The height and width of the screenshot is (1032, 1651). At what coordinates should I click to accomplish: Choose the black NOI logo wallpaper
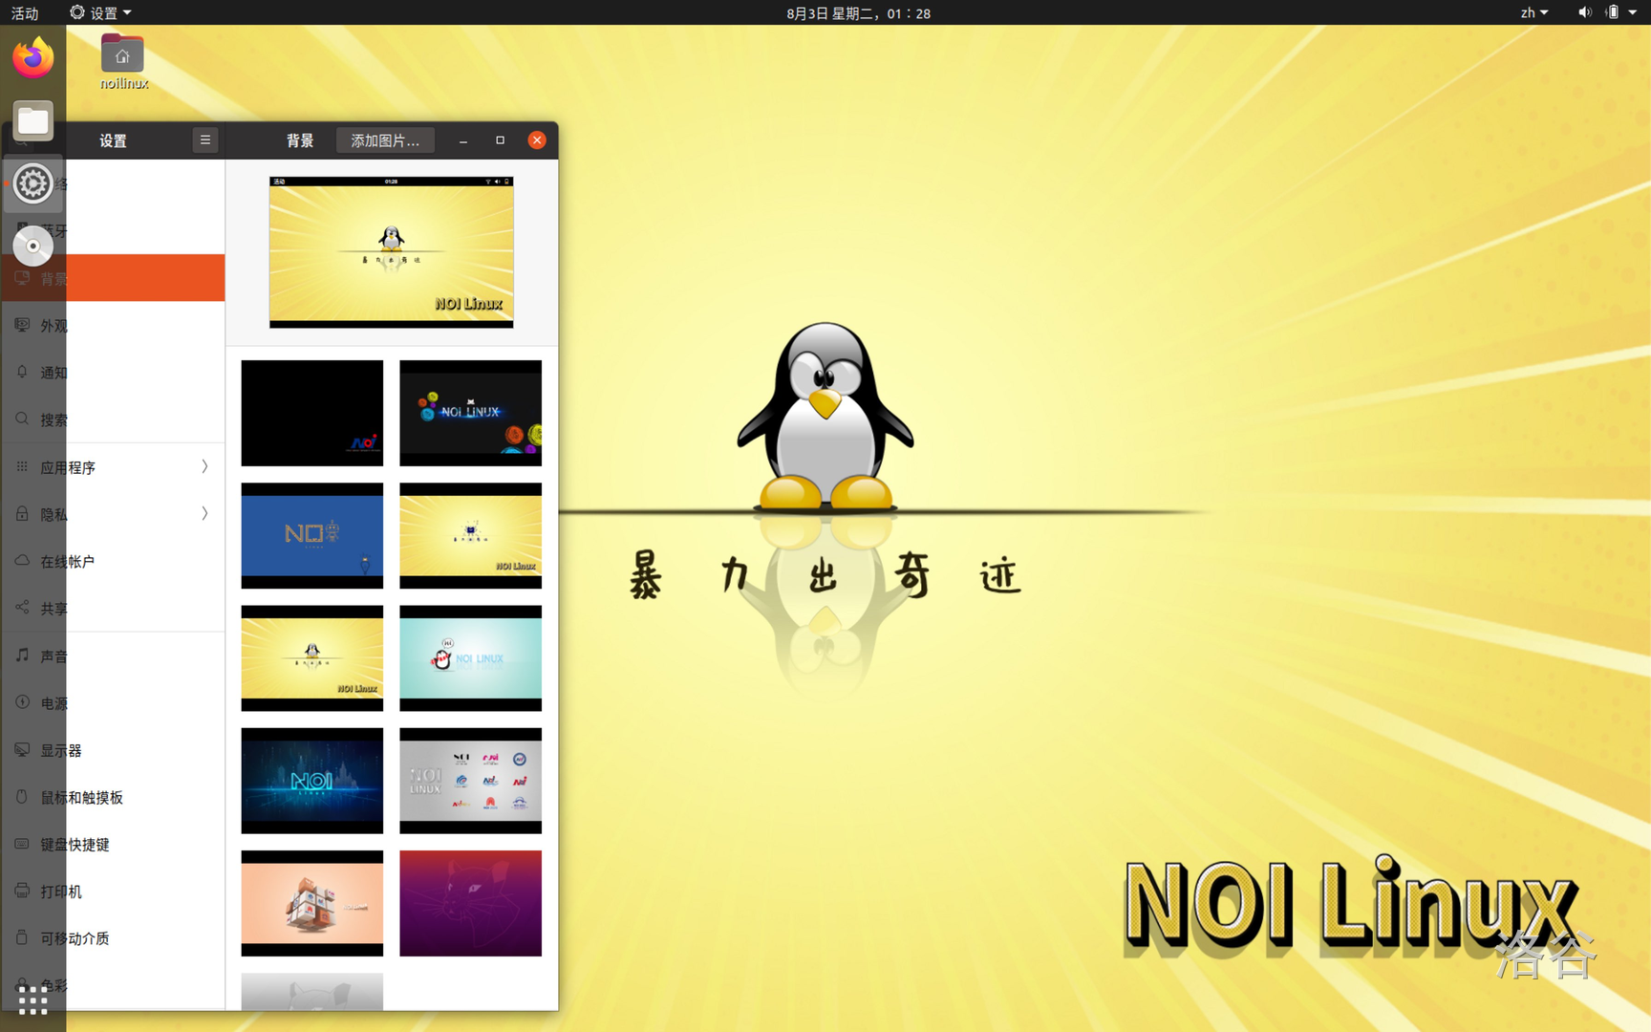[x=312, y=413]
